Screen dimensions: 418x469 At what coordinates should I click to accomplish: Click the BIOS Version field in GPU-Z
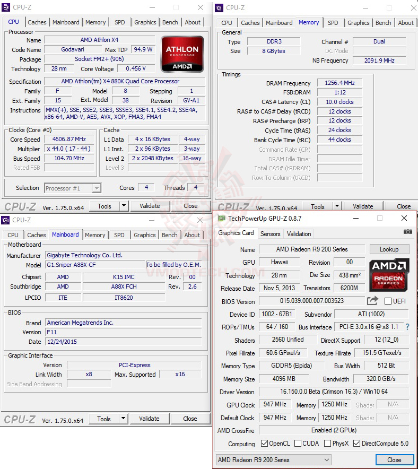312,301
